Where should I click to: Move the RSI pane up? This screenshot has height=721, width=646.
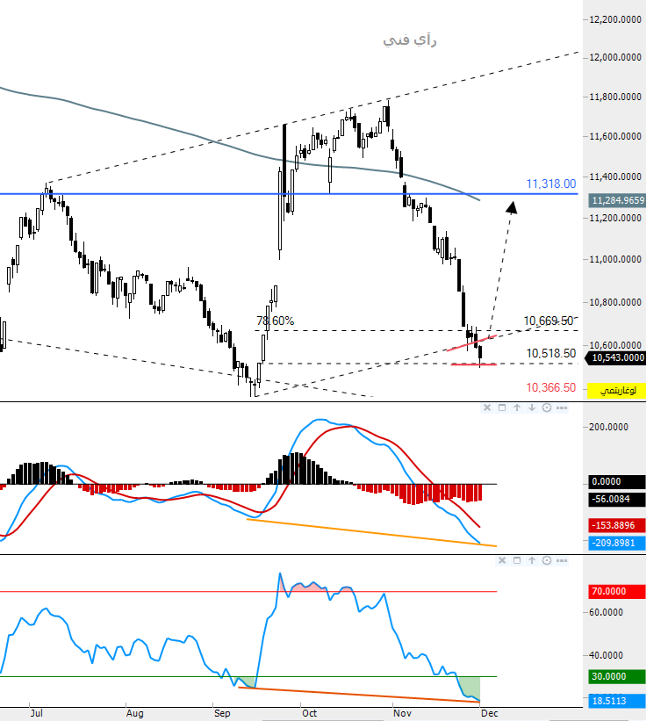pyautogui.click(x=532, y=560)
